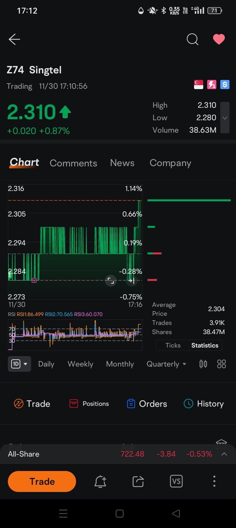Tap the orange Trade button
The width and height of the screenshot is (236, 528).
click(x=42, y=481)
